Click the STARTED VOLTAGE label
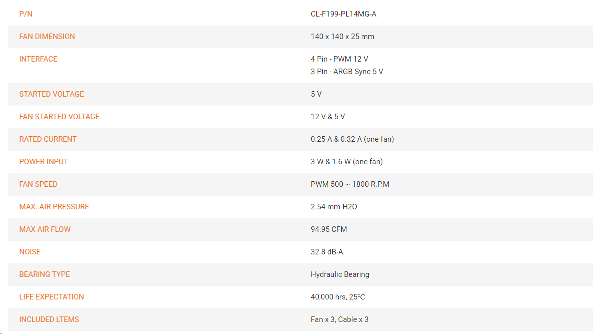This screenshot has width=593, height=334. point(52,94)
